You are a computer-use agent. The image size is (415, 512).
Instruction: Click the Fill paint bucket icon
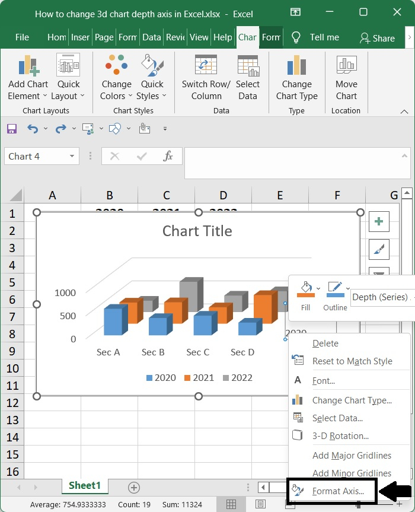click(306, 289)
